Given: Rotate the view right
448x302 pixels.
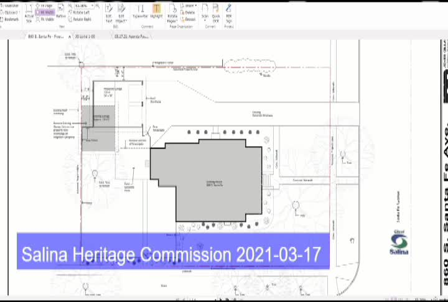Looking at the screenshot, I should pyautogui.click(x=80, y=19).
